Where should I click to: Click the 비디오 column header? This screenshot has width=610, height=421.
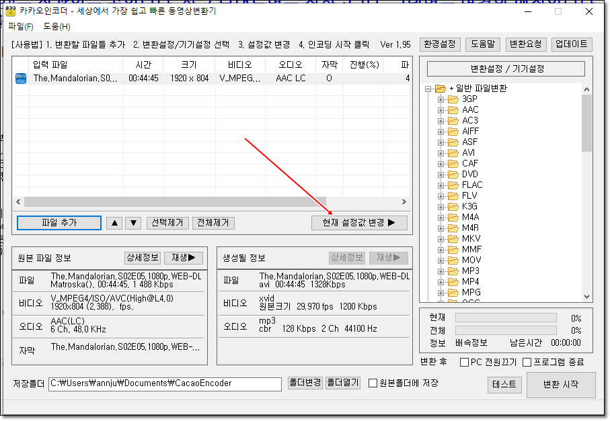[x=240, y=65]
